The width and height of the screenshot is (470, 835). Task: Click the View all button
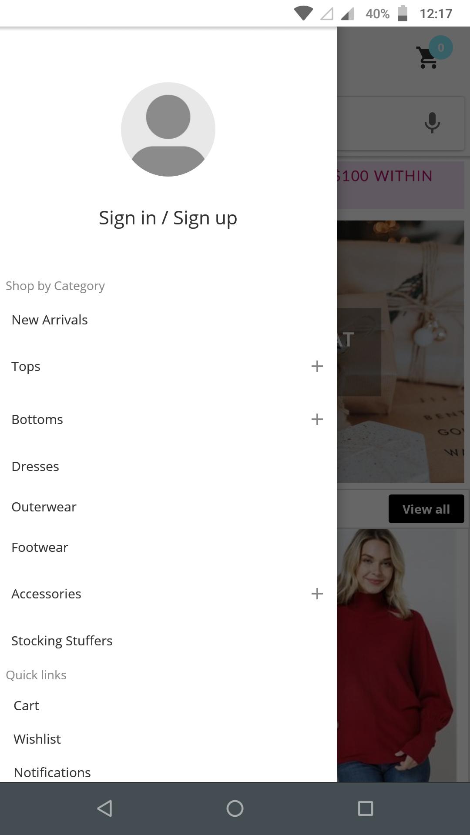(x=426, y=509)
